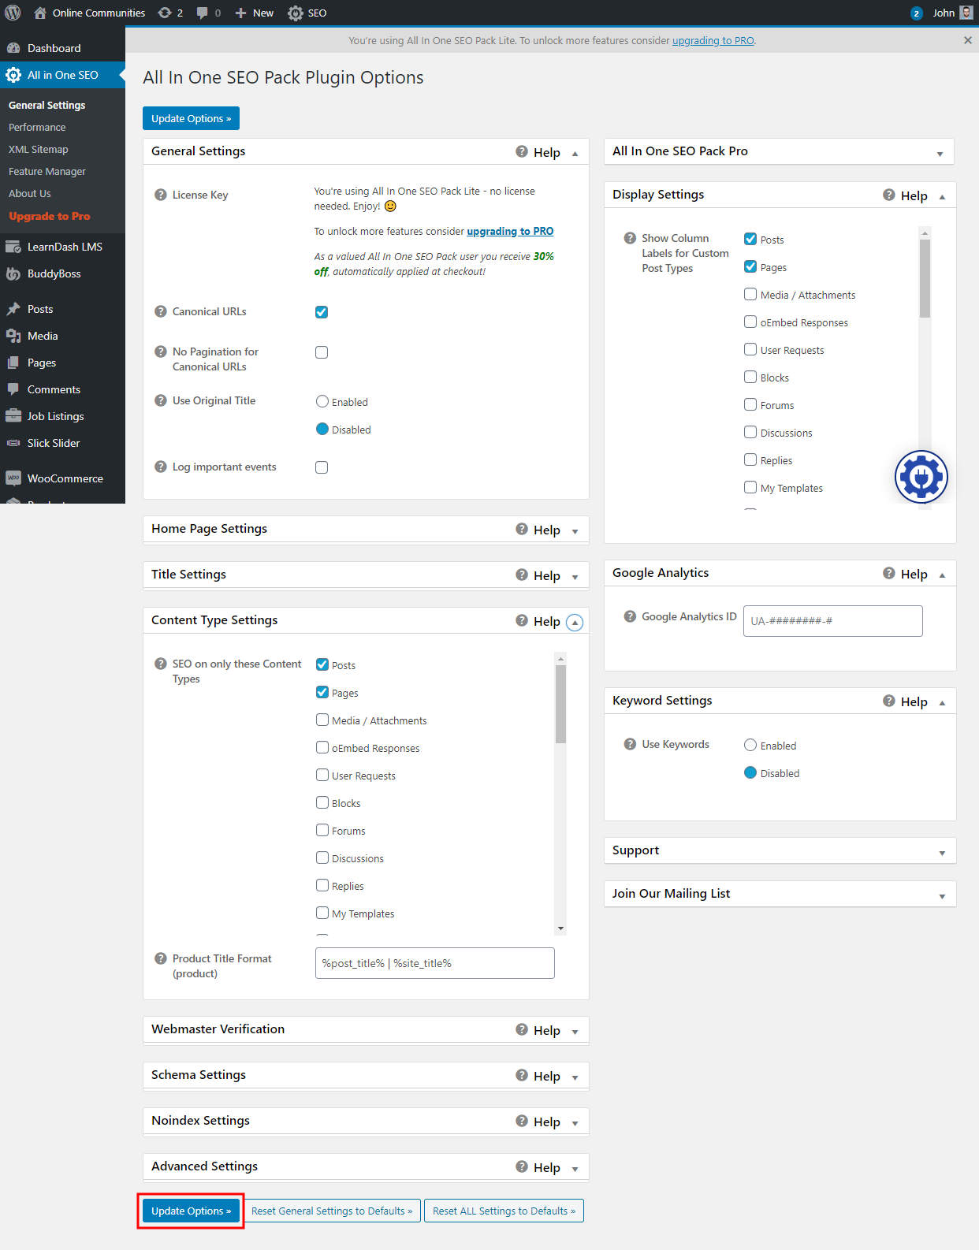
Task: Select Enabled for Use Keywords
Action: 750,745
